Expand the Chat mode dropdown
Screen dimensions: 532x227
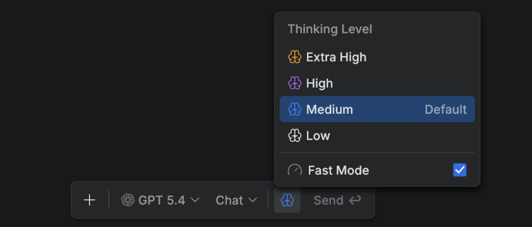[x=236, y=200]
